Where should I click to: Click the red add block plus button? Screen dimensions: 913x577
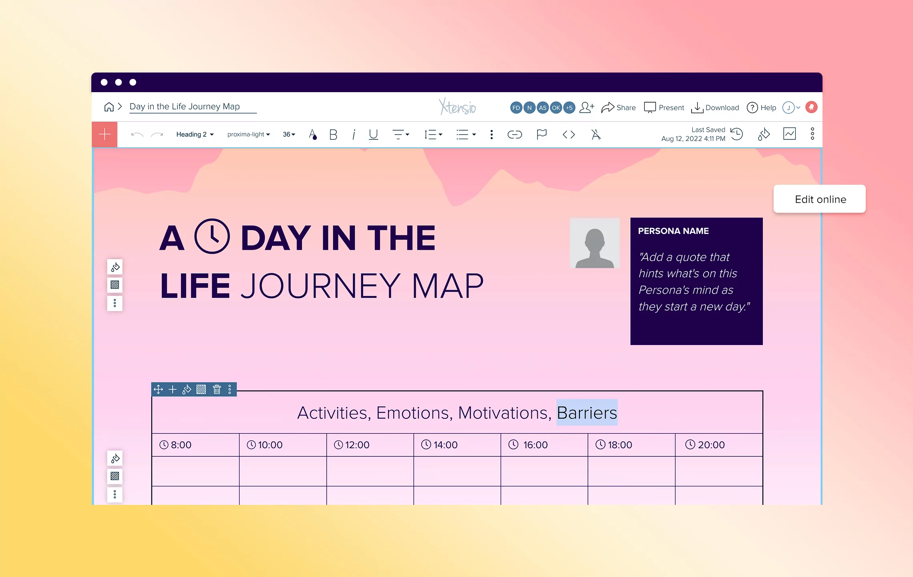click(104, 134)
